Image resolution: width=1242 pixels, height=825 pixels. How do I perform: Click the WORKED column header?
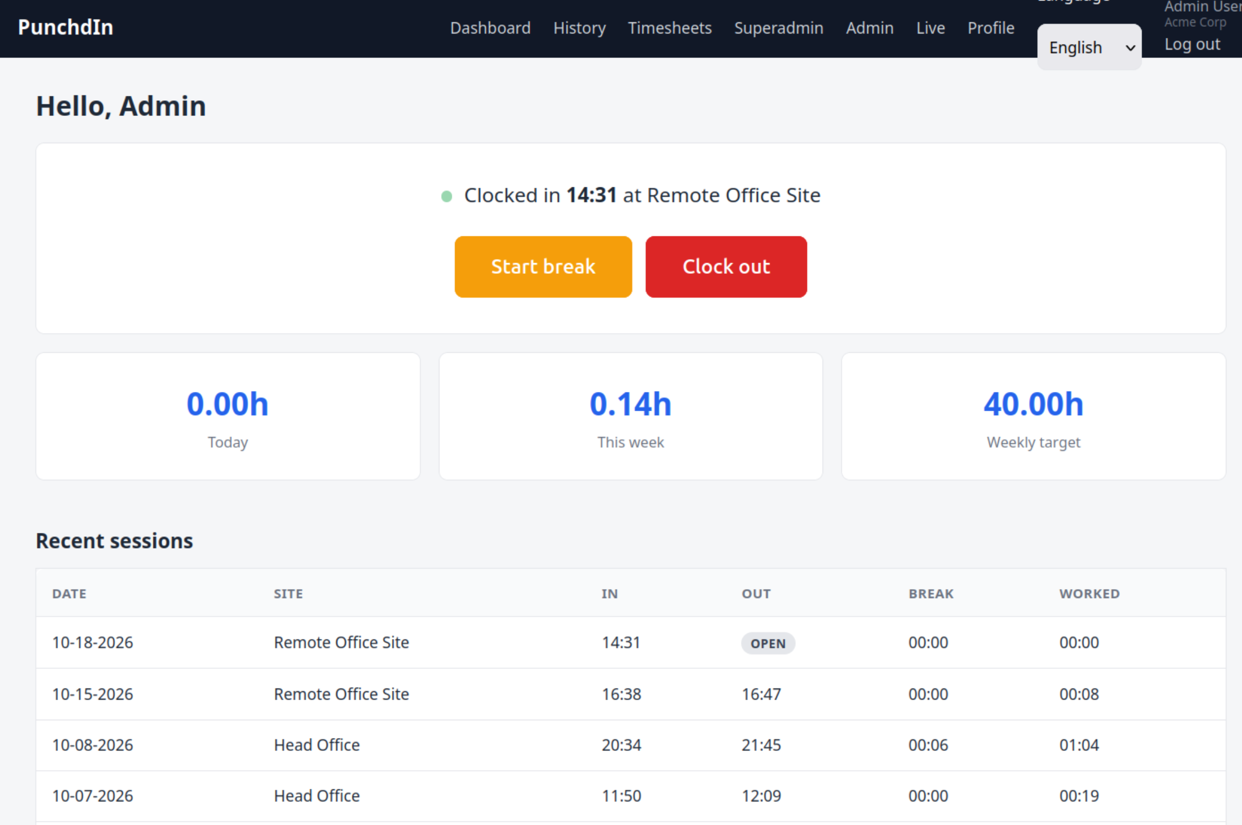click(1089, 594)
